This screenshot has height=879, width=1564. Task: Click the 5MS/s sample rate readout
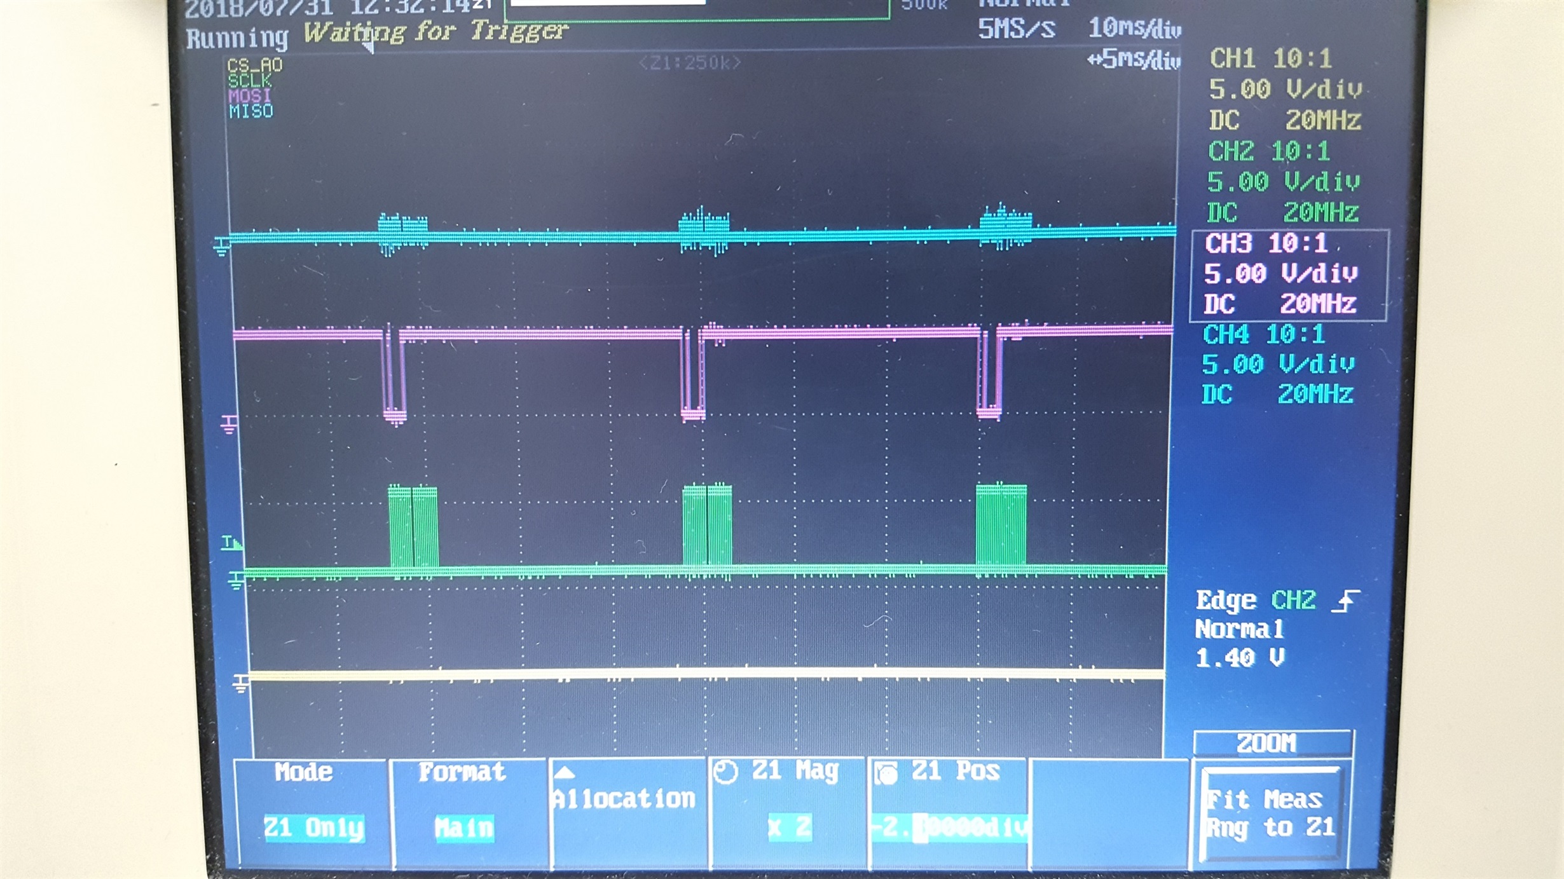click(1017, 29)
